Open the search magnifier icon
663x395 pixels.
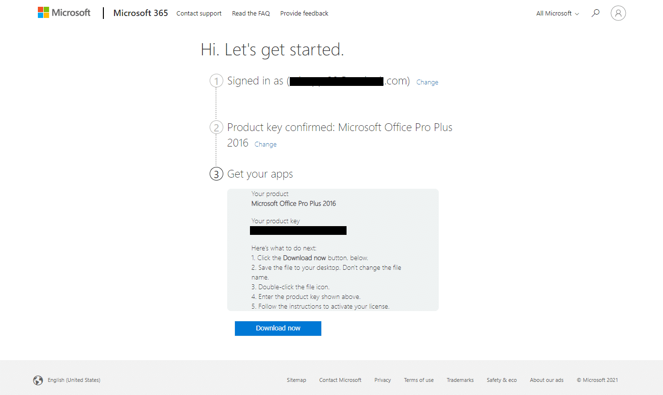click(596, 13)
